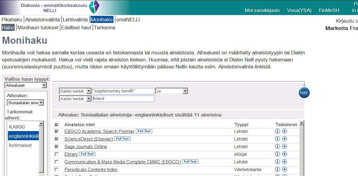Open EBSCO Academic Search Premier link
The width and height of the screenshot is (358, 176).
pos(99,131)
